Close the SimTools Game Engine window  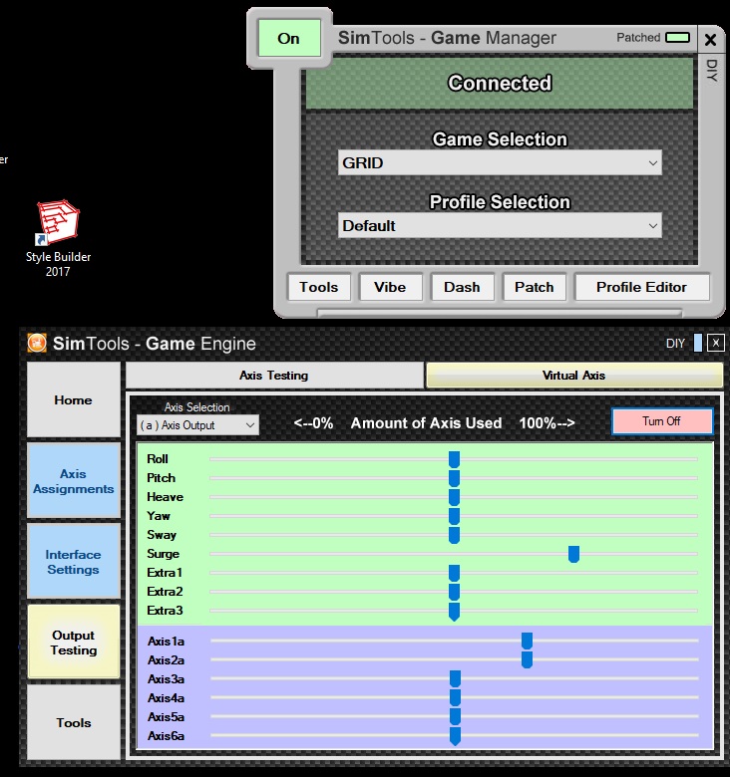pos(716,343)
